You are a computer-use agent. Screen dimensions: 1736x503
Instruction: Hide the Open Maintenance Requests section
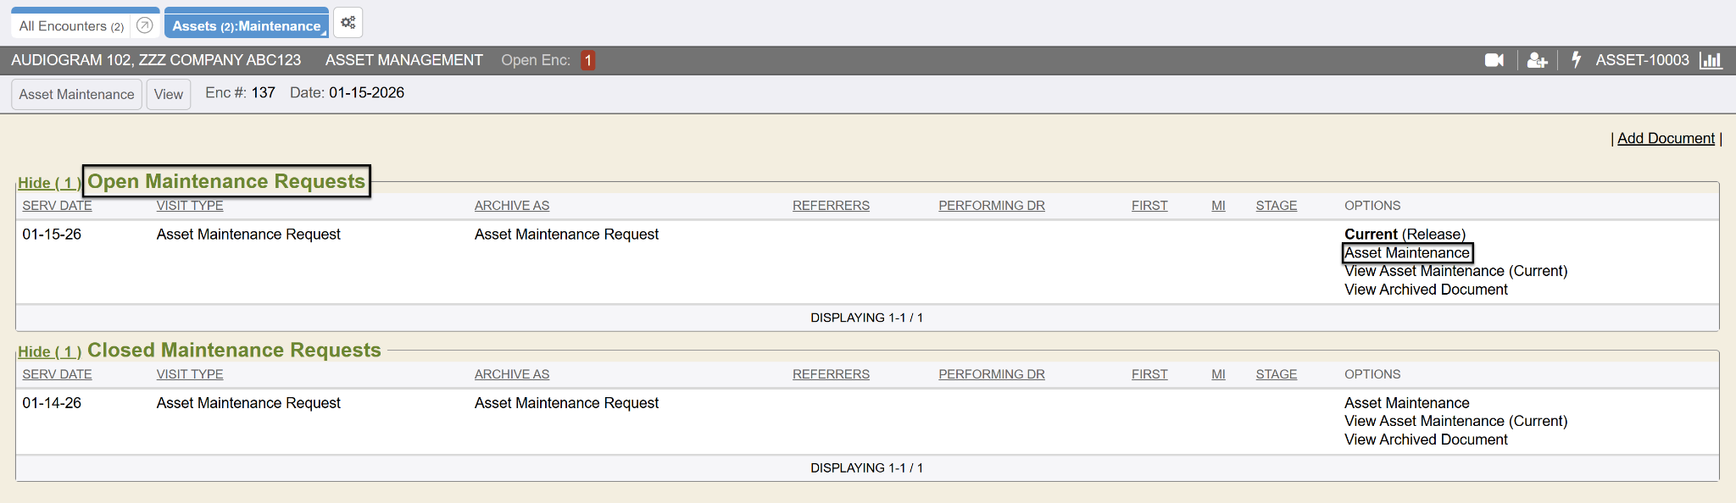point(49,183)
